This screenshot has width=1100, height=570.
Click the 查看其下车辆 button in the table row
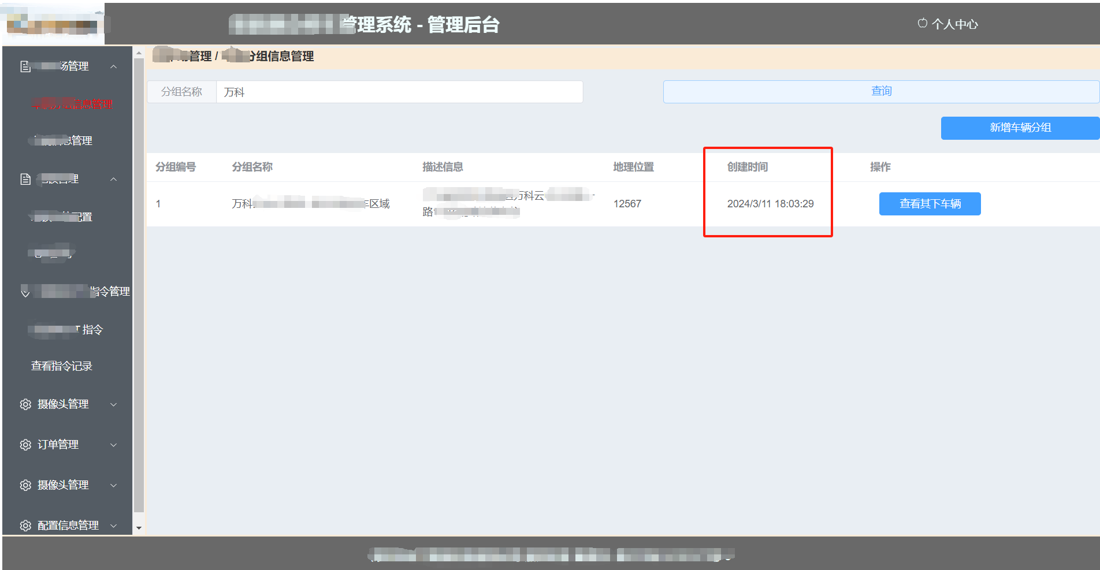930,204
